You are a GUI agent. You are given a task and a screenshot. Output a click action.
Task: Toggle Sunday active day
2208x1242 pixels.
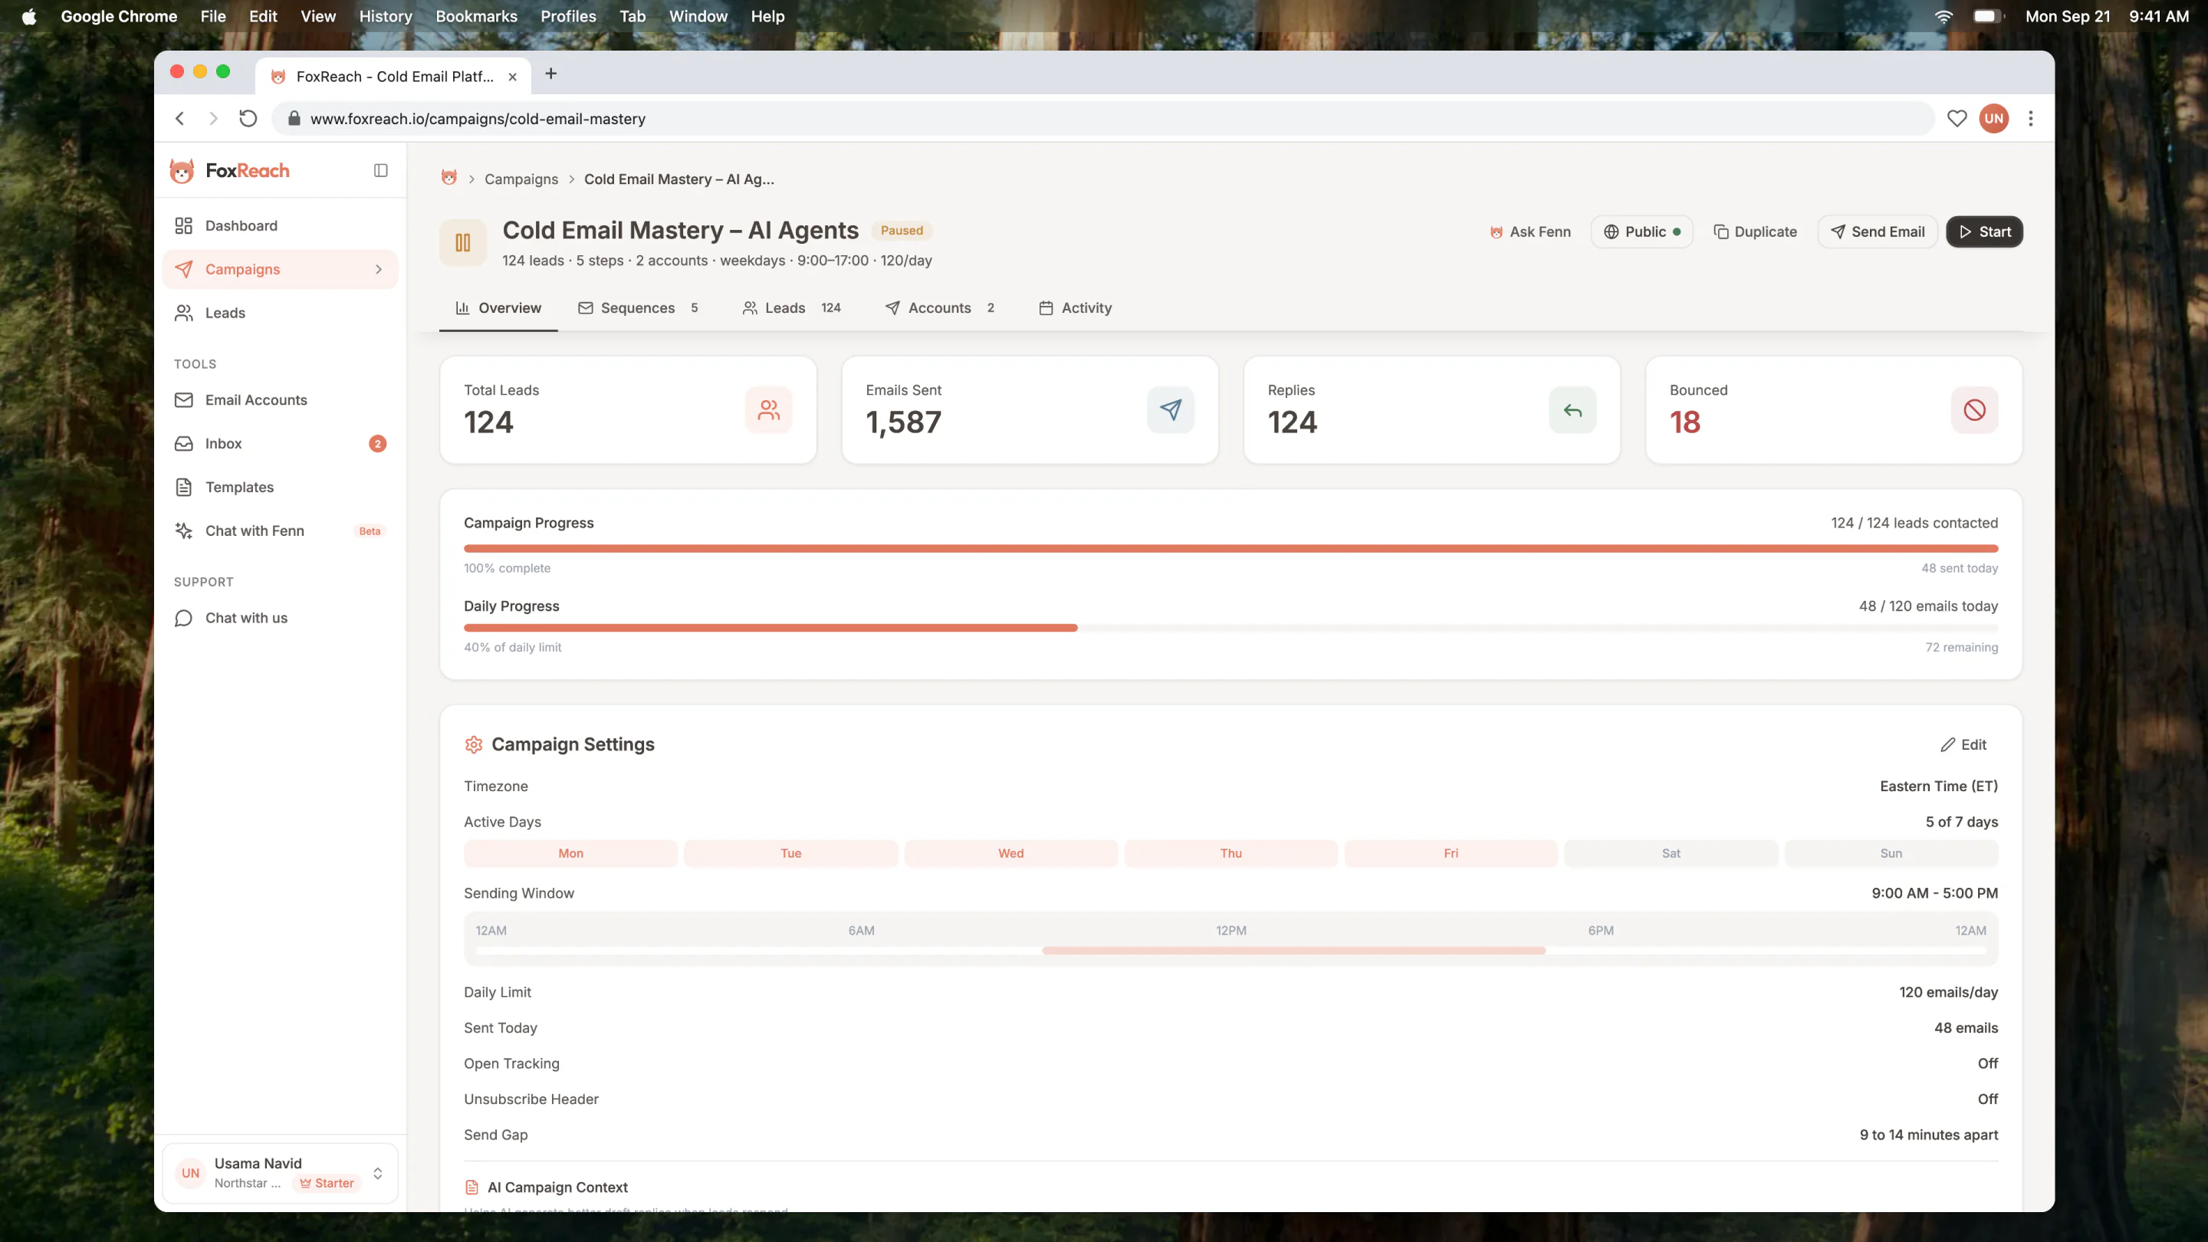pos(1891,854)
